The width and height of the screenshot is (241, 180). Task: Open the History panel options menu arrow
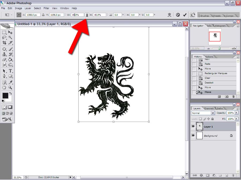coord(238,57)
